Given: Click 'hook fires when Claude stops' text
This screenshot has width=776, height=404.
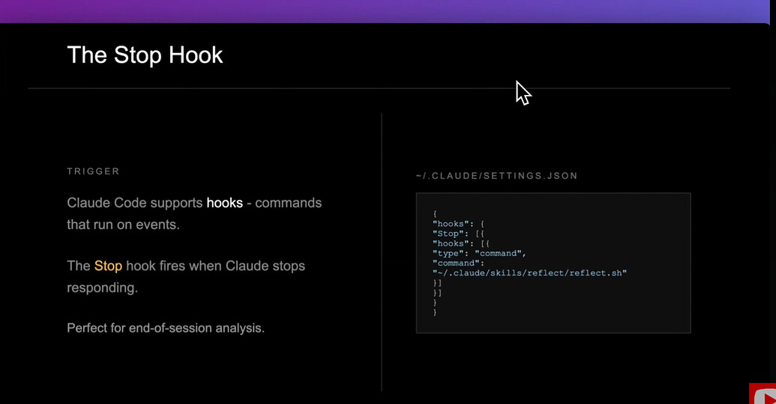Looking at the screenshot, I should pyautogui.click(x=215, y=266).
